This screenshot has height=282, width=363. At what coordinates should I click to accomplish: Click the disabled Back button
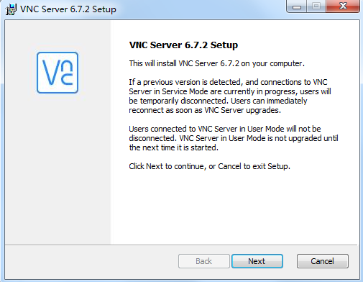tap(204, 261)
